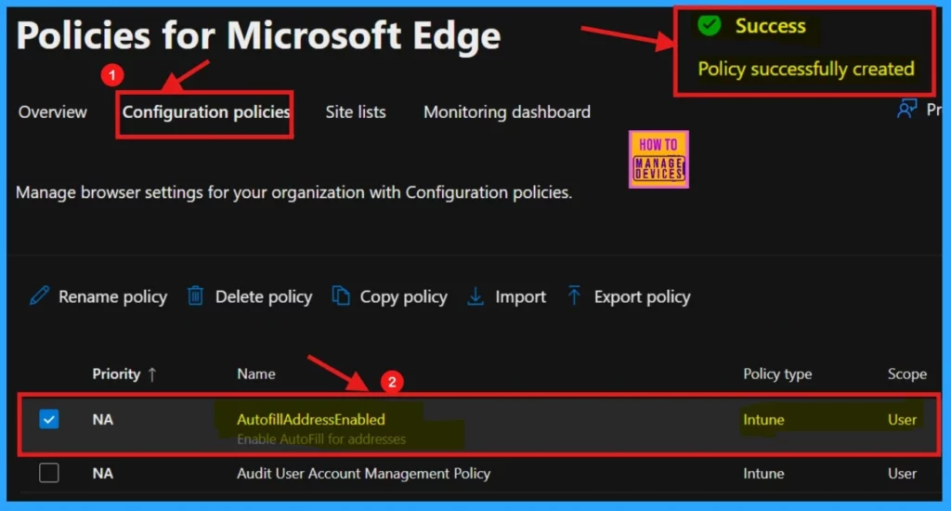This screenshot has width=951, height=511.
Task: Uncheck the AutofillAddressEnabled row checkbox
Action: pyautogui.click(x=49, y=419)
